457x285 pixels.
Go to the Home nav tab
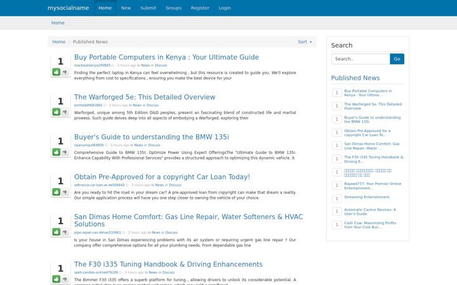[x=105, y=8]
